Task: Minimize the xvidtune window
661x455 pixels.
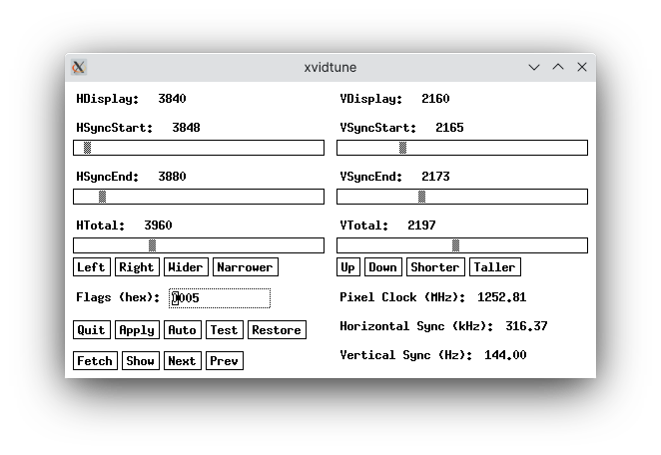Action: click(x=534, y=67)
